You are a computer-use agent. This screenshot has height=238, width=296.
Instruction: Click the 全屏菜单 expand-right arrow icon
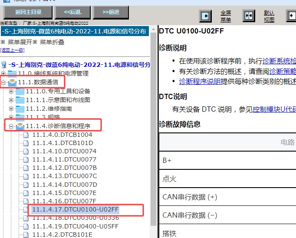coord(205,16)
